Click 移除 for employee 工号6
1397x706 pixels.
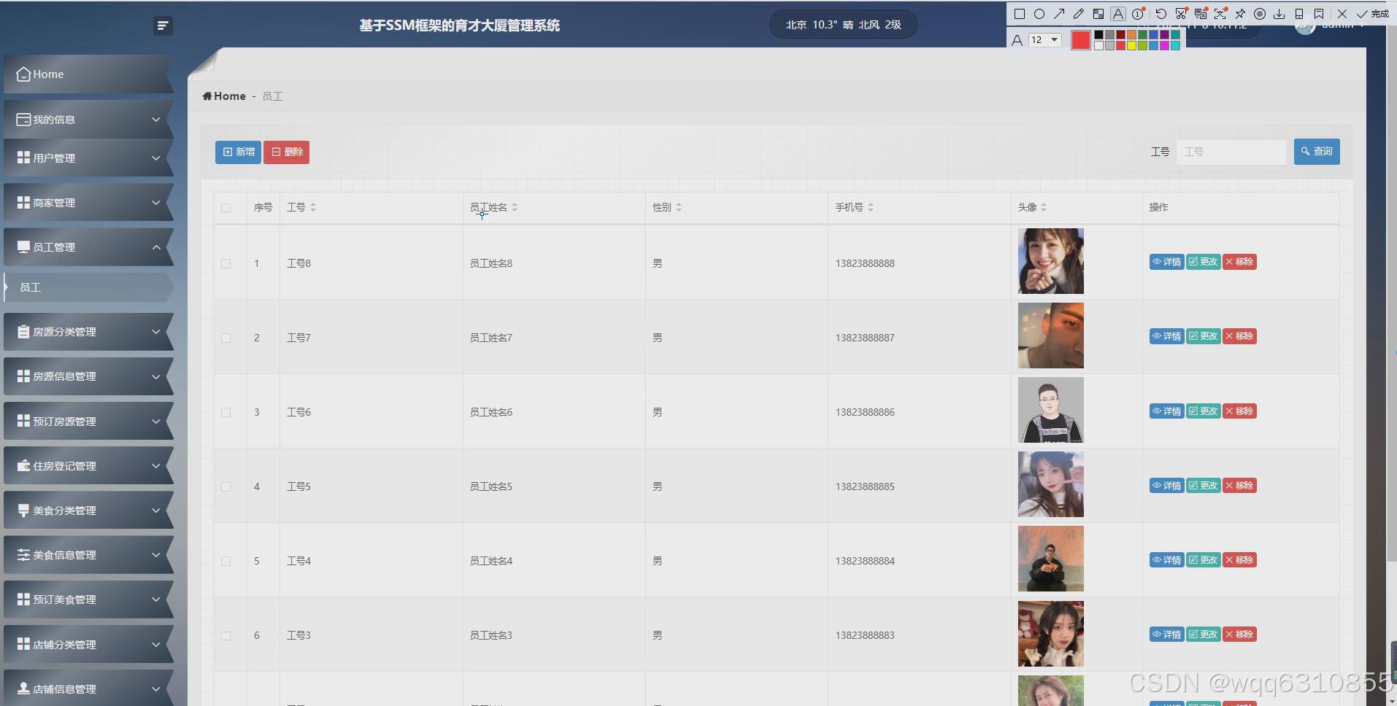[x=1239, y=411]
